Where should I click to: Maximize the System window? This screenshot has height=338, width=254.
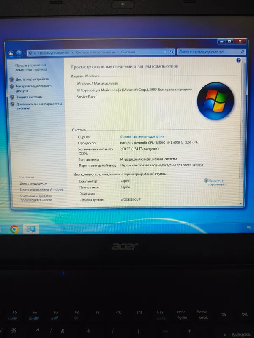coord(229,41)
